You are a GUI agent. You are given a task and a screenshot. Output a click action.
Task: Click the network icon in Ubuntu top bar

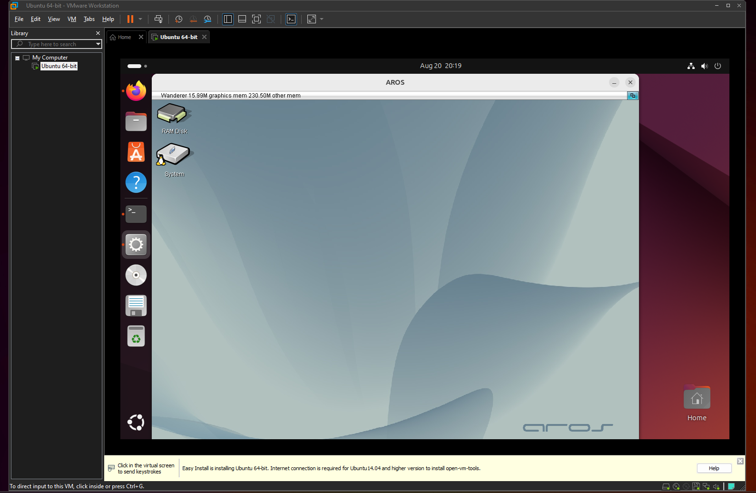click(691, 66)
